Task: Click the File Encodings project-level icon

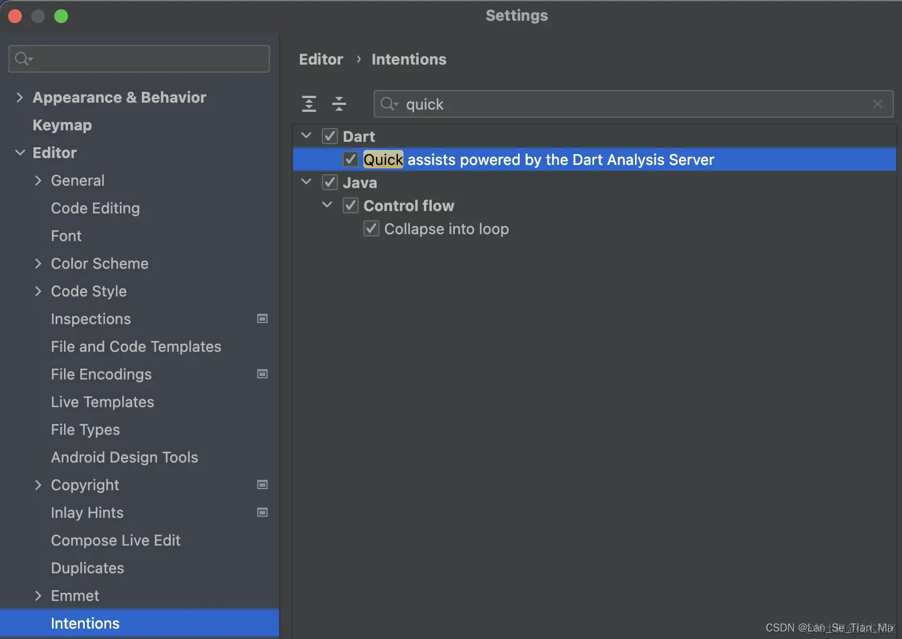Action: pyautogui.click(x=262, y=374)
